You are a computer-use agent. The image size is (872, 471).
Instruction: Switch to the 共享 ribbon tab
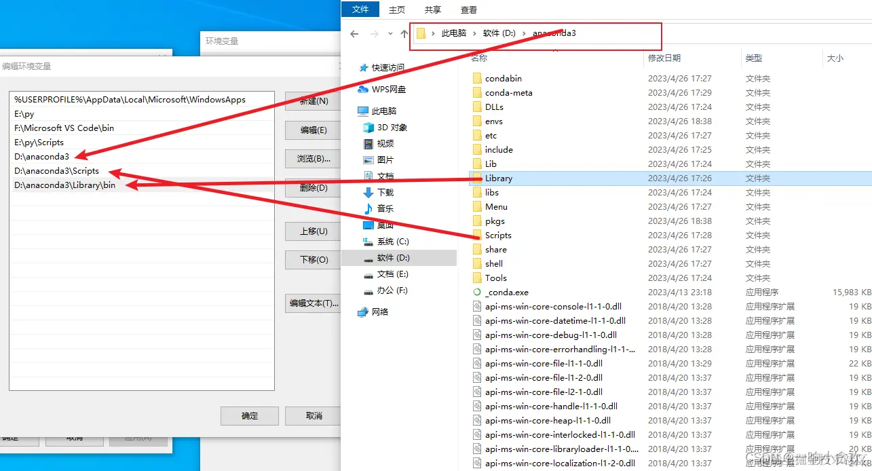(x=432, y=10)
